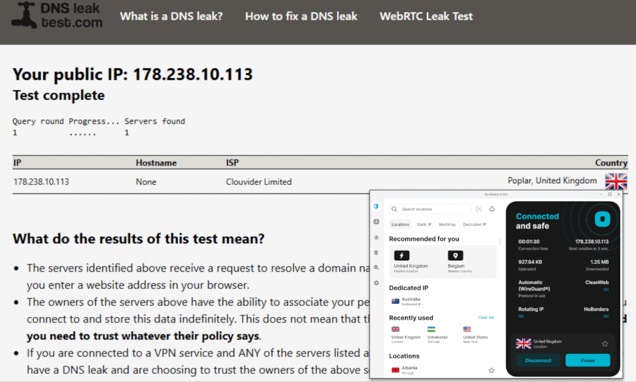The image size is (636, 382).
Task: Click the Australia flag under Dedicated IP
Action: coord(395,301)
